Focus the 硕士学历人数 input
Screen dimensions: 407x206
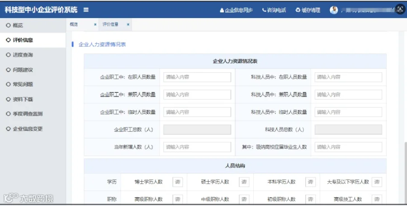(x=244, y=182)
